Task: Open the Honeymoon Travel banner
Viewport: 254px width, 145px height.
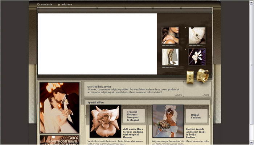Action: point(60,140)
